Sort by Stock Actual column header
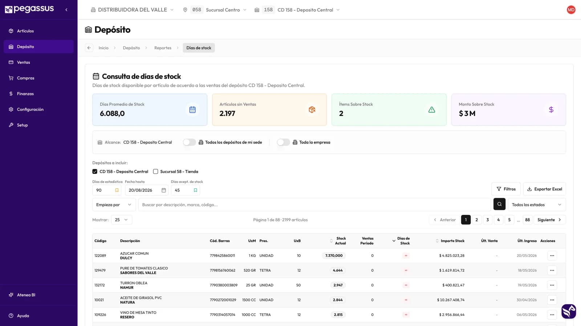 (338, 241)
